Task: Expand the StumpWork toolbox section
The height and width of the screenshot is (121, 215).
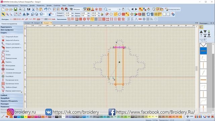Action: pos(12,98)
